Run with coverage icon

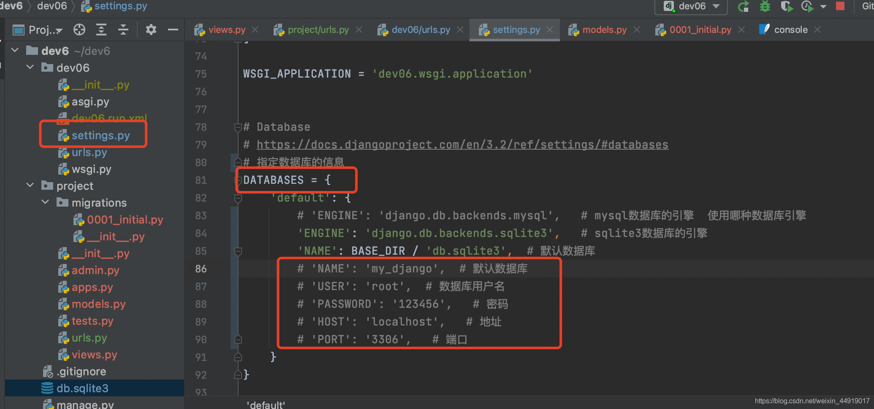(786, 6)
